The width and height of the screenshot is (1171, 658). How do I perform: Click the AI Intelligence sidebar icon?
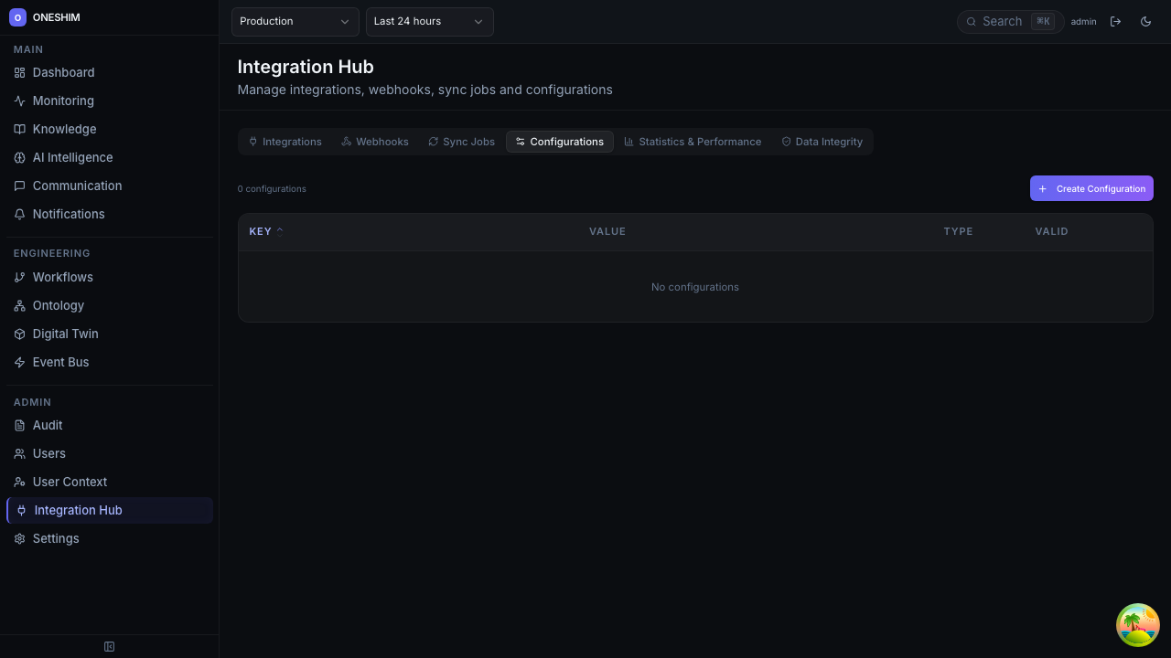(19, 157)
